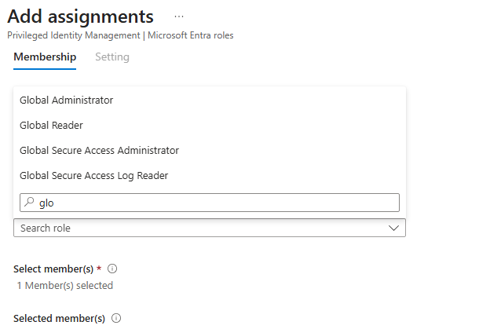The image size is (501, 329).
Task: Open the 1 Member(s) selected link
Action: [x=64, y=285]
